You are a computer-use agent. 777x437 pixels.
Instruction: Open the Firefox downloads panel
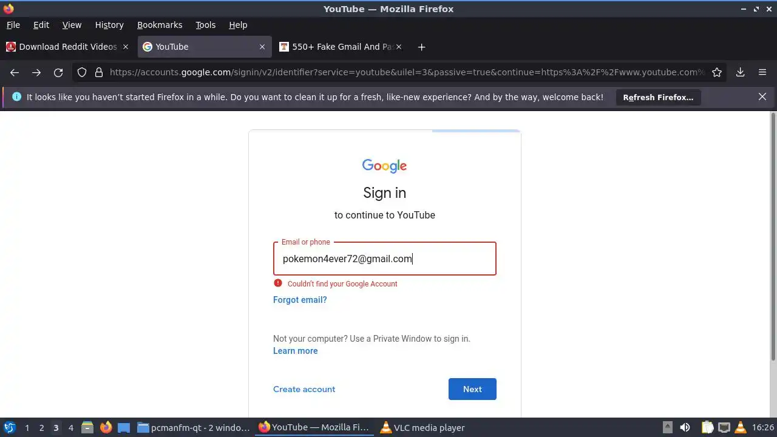pos(741,72)
